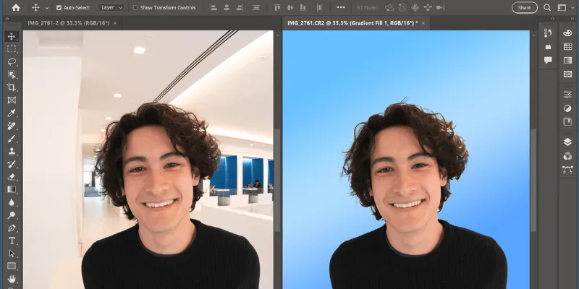Screen dimensions: 579x289
Task: Select the Rectangular Marquee tool
Action: pos(12,48)
